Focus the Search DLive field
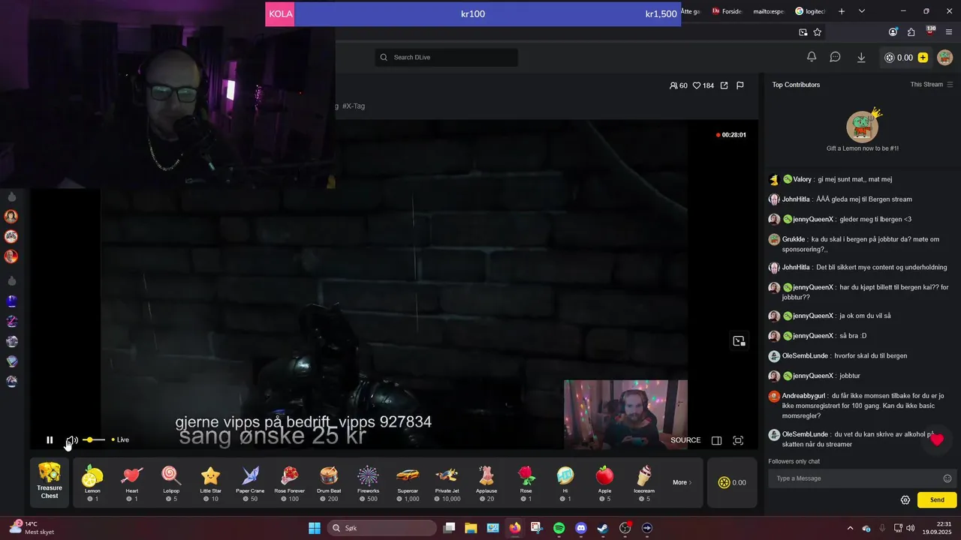This screenshot has height=540, width=961. (x=447, y=58)
